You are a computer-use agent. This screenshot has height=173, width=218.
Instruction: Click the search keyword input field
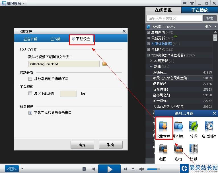coord(174,18)
